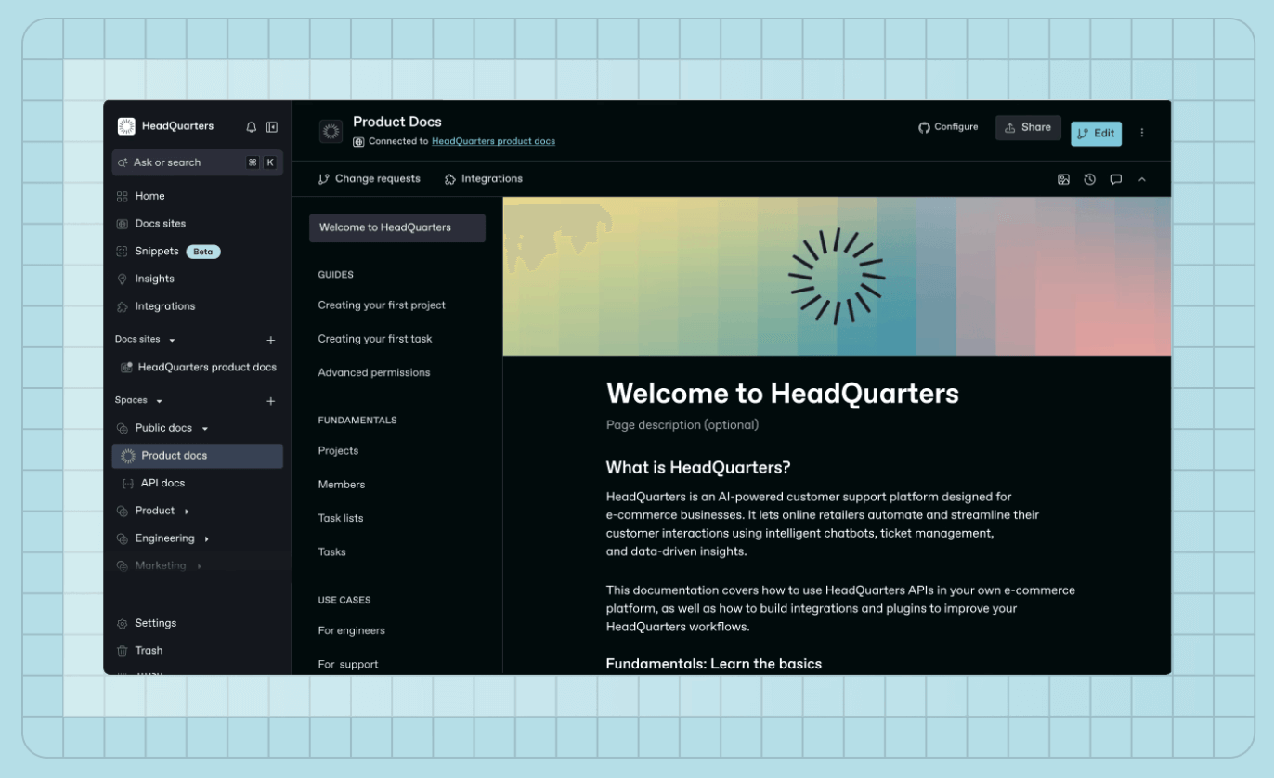Change the page cover using the image icon

(1063, 178)
